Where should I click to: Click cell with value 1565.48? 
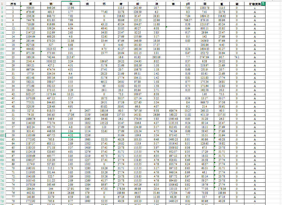173,119
